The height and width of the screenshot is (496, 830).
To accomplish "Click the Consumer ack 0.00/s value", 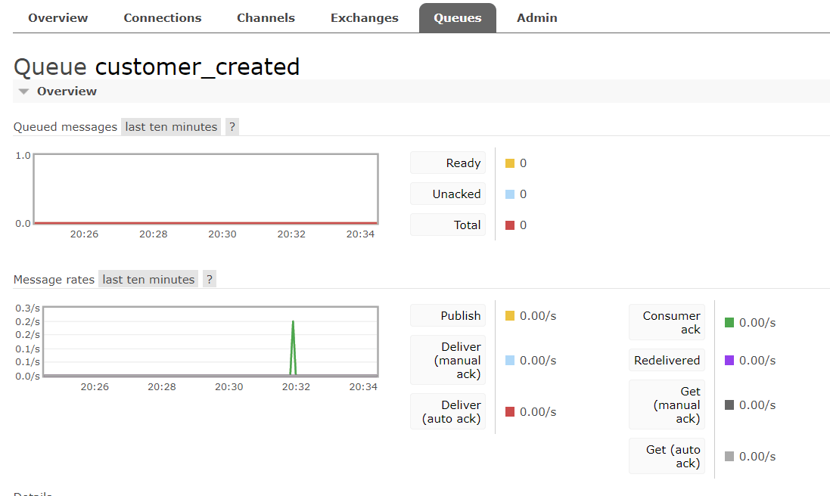I will tap(757, 323).
